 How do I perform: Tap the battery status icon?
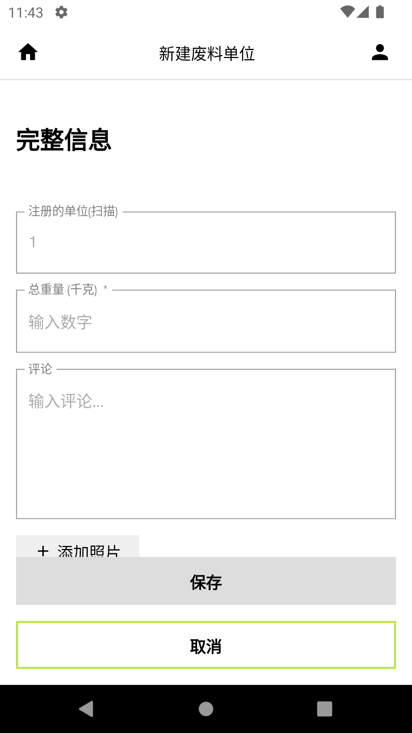click(380, 12)
